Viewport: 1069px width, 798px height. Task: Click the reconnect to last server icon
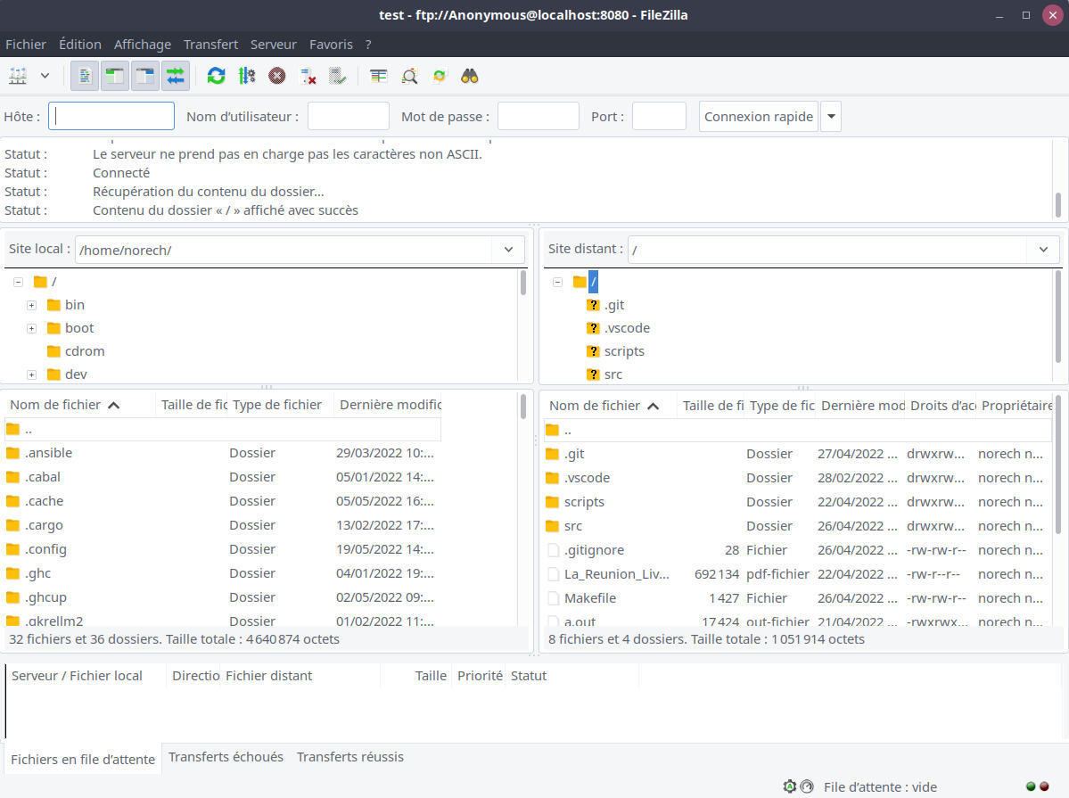point(337,77)
